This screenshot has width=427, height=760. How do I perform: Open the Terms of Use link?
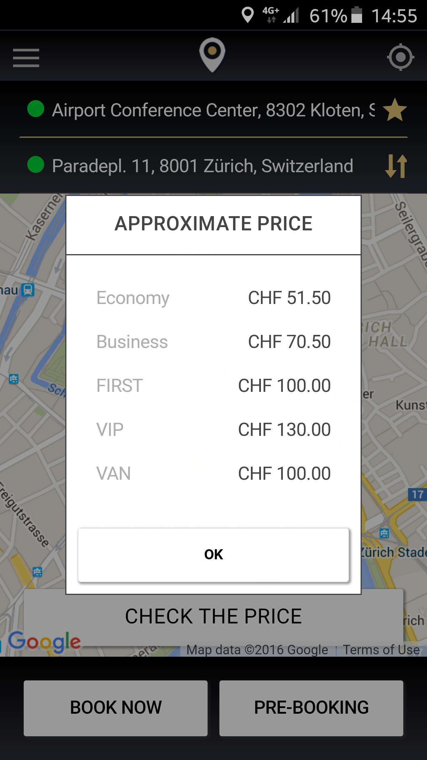[x=381, y=650]
